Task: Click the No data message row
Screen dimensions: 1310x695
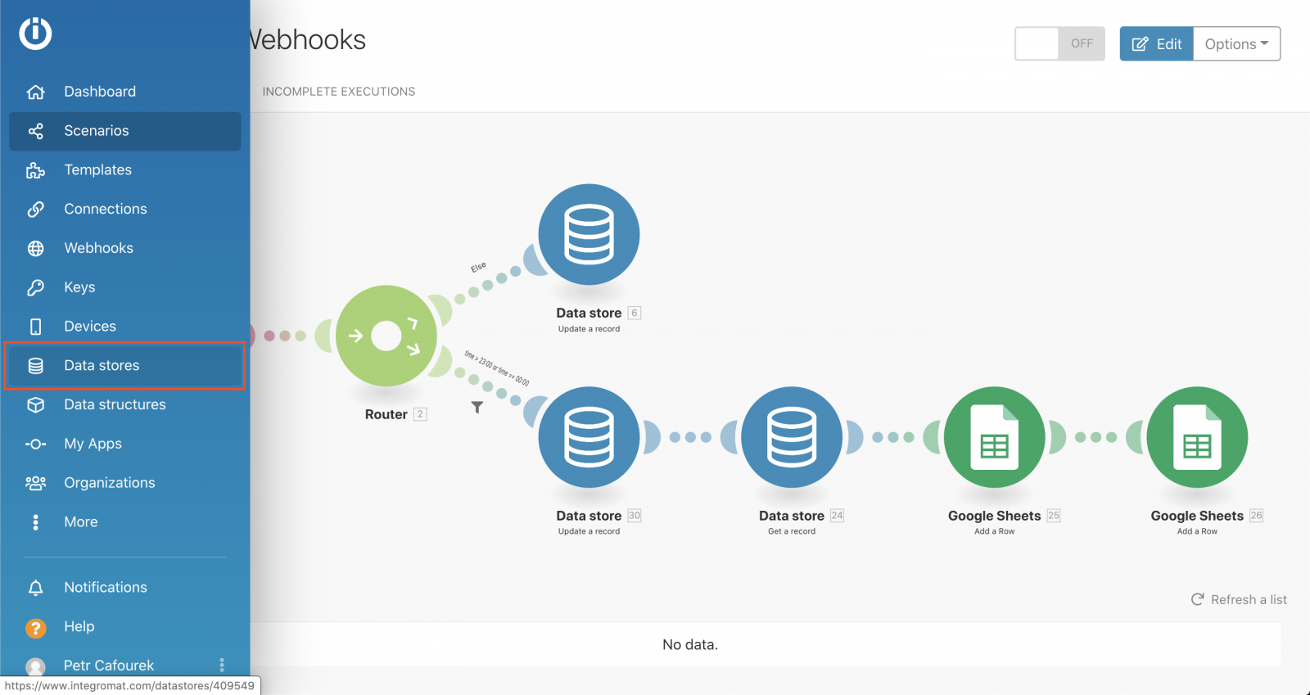Action: 766,644
